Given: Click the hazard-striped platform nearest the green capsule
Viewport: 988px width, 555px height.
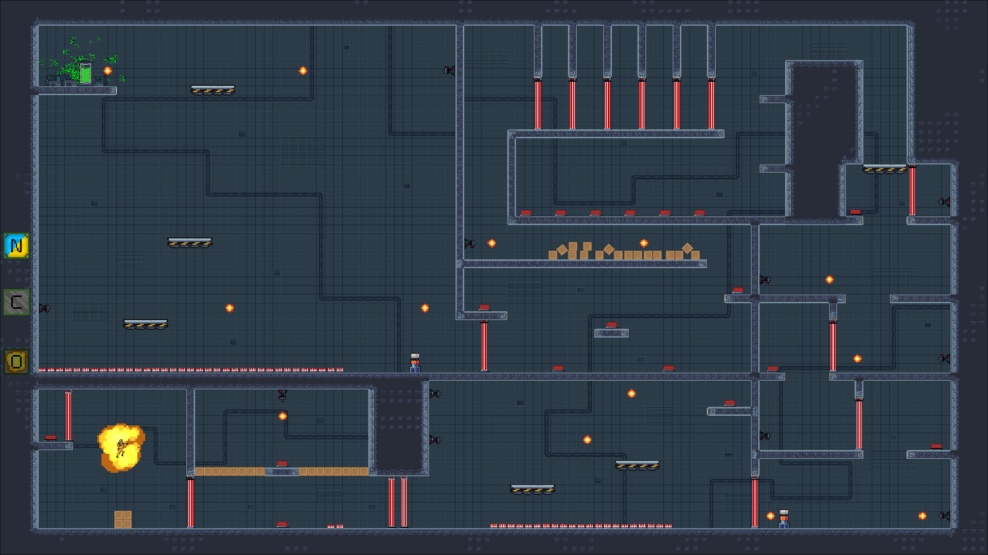Looking at the screenshot, I should tap(213, 90).
